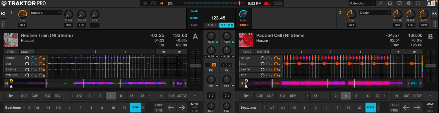Expand the BeatJump mode dropdown on deck A

[15, 107]
